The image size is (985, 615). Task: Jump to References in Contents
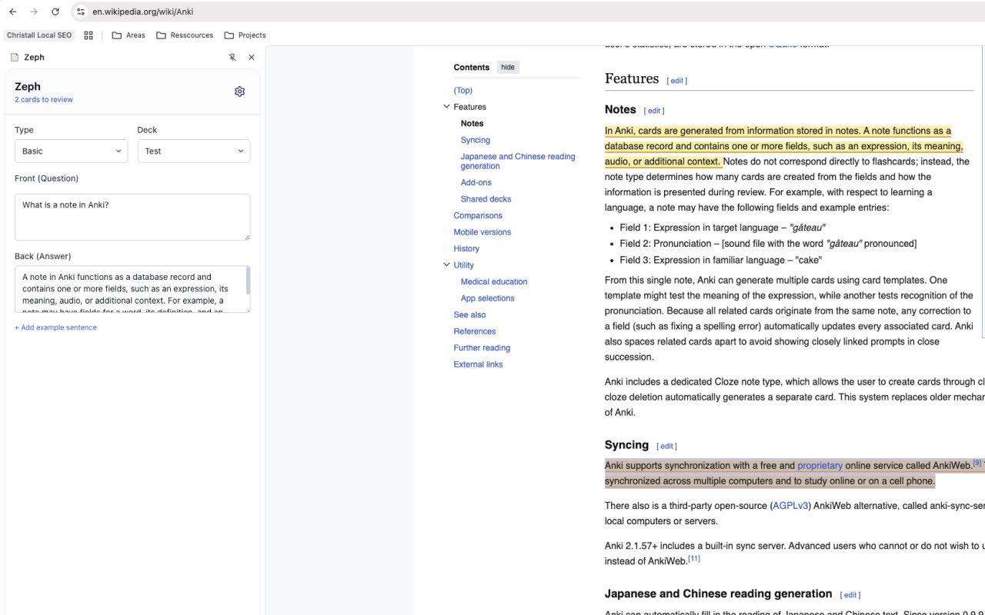pos(475,331)
